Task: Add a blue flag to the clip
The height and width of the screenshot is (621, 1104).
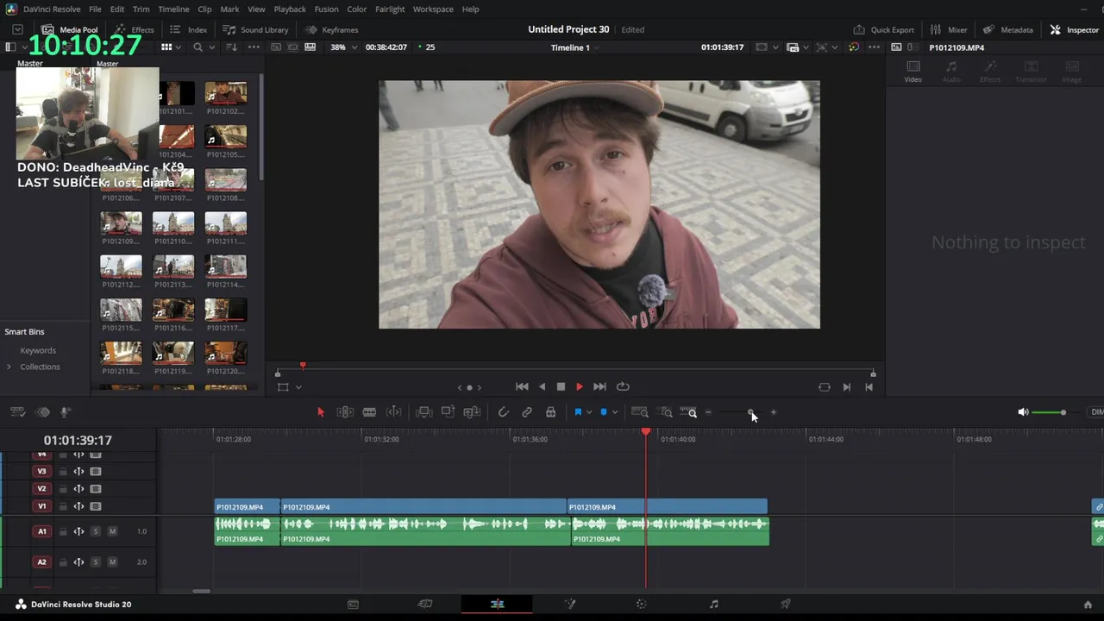Action: tap(578, 412)
